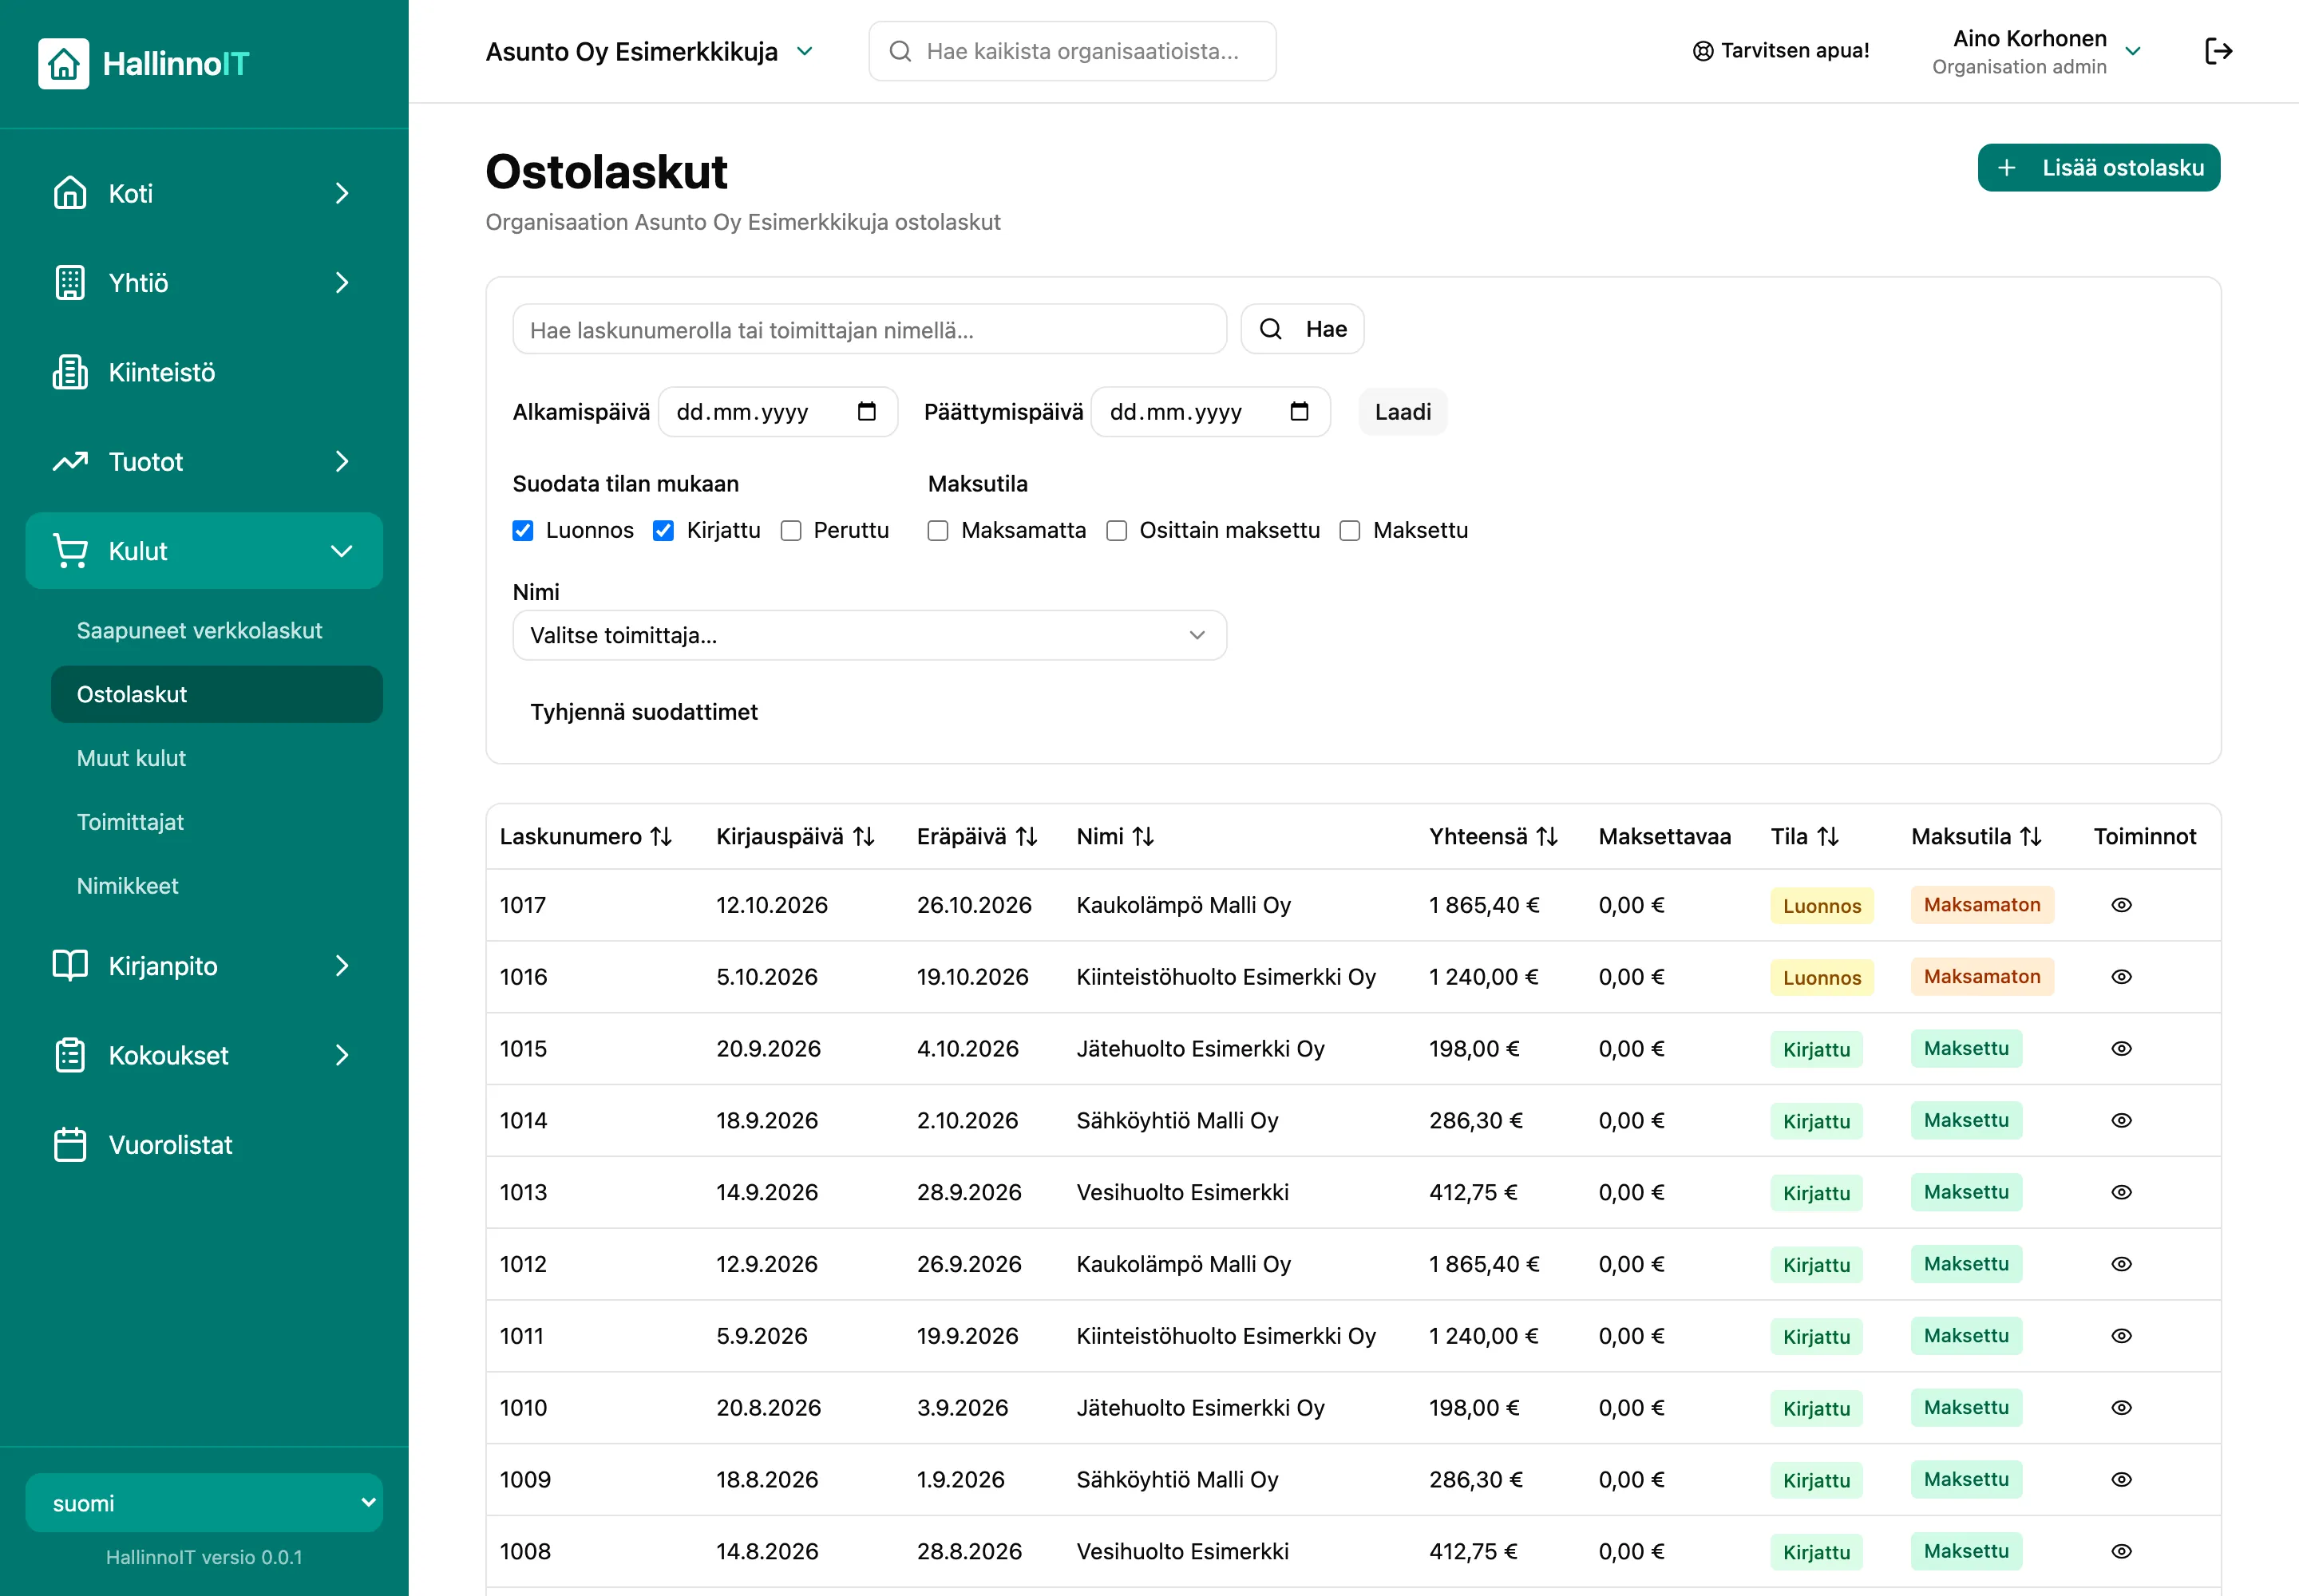Open Vuorolistat in the sidebar
This screenshot has height=1596, width=2299.
click(204, 1145)
